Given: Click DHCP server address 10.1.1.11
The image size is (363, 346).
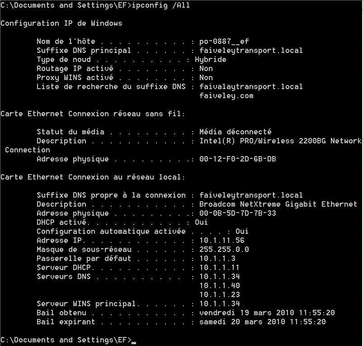Looking at the screenshot, I should click(x=219, y=267).
